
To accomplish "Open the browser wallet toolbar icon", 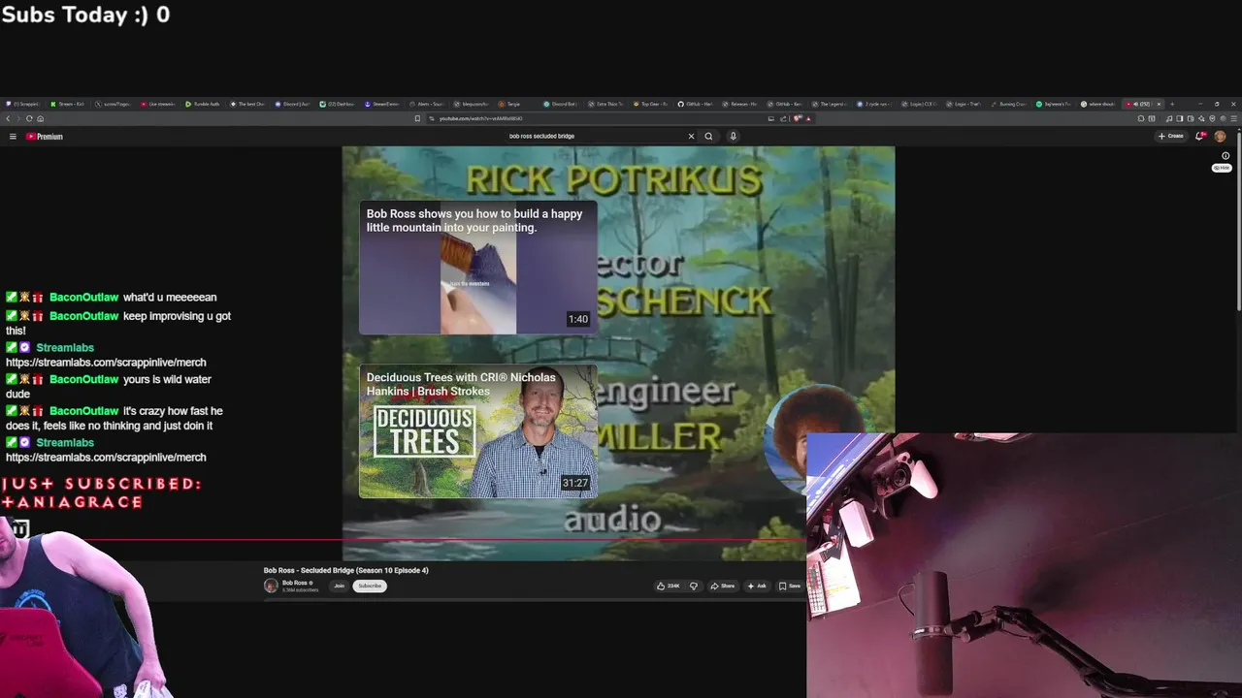I will [1191, 118].
